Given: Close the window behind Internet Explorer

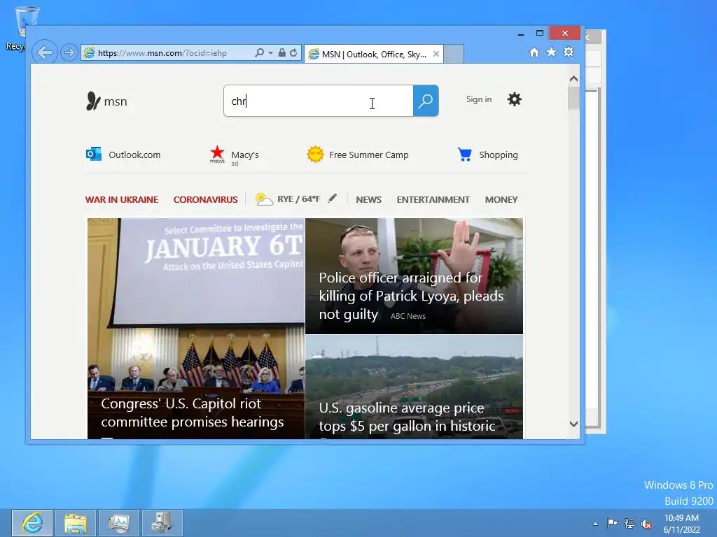Looking at the screenshot, I should [594, 38].
